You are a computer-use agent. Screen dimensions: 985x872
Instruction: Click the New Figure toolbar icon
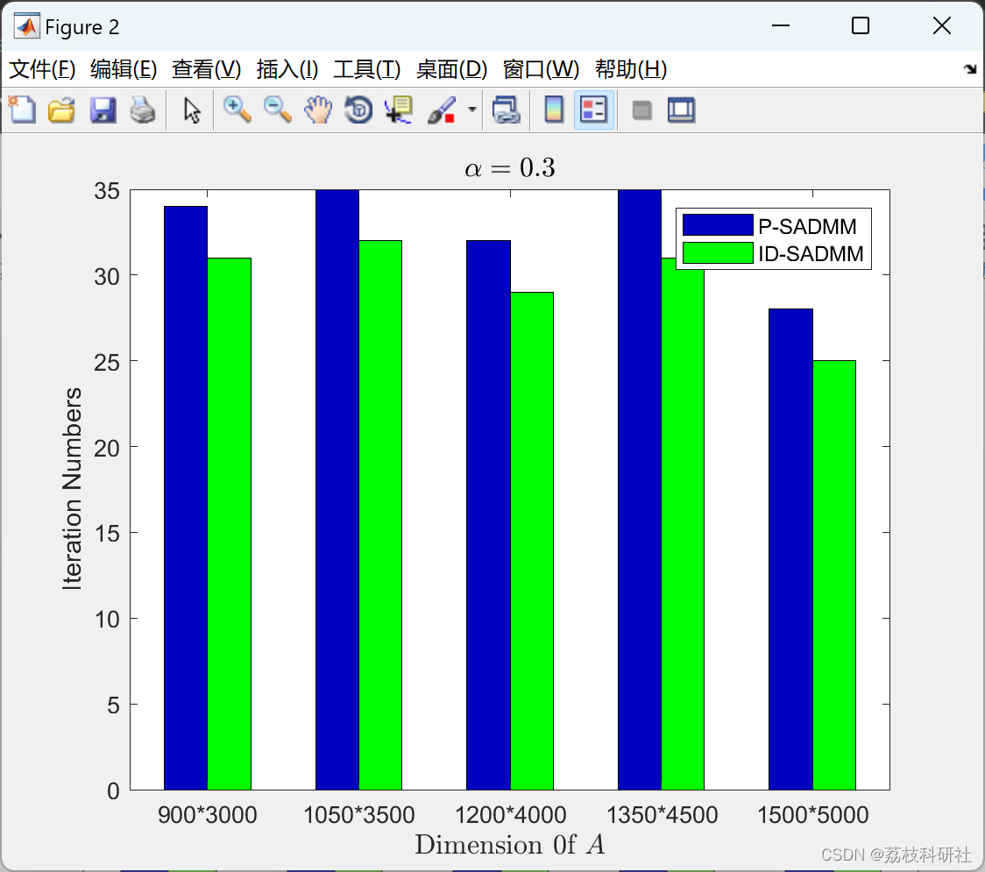click(x=22, y=110)
